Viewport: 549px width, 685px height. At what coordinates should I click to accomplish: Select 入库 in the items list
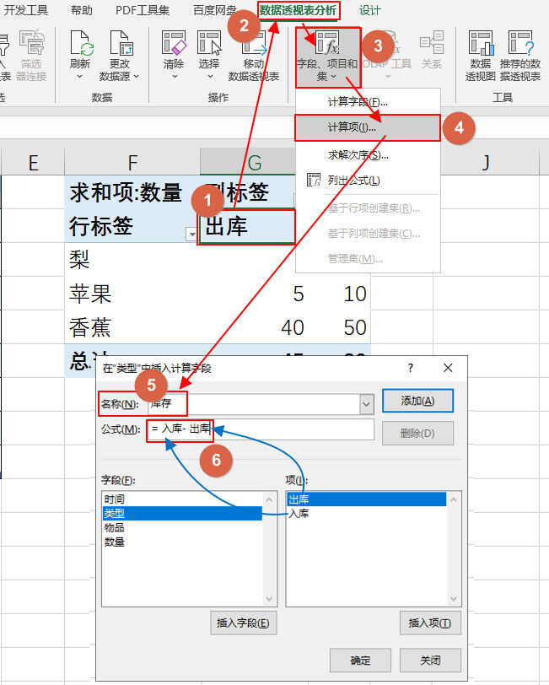coord(367,513)
